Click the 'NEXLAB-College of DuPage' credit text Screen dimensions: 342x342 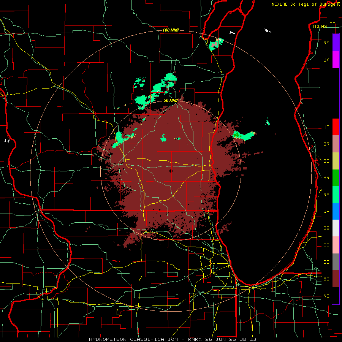tap(303, 4)
